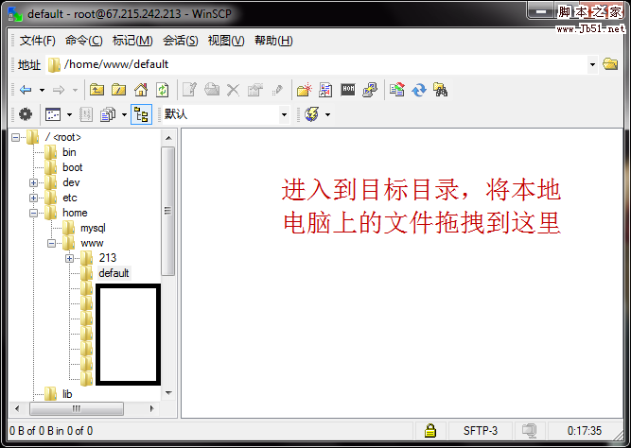Screen dimensions: 631x448
Task: Click the /home/www/default address field
Action: [x=316, y=64]
